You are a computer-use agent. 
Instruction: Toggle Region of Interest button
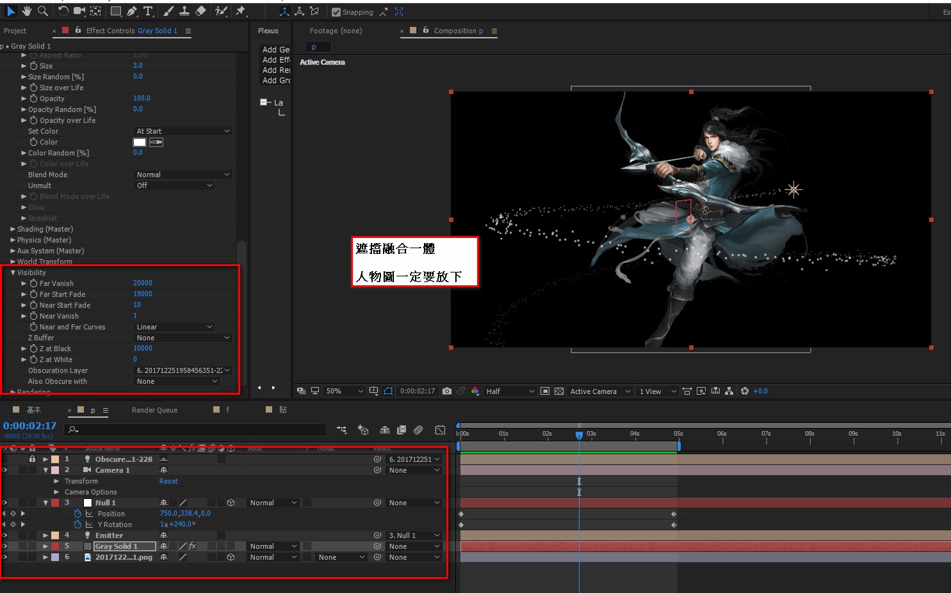click(x=545, y=391)
